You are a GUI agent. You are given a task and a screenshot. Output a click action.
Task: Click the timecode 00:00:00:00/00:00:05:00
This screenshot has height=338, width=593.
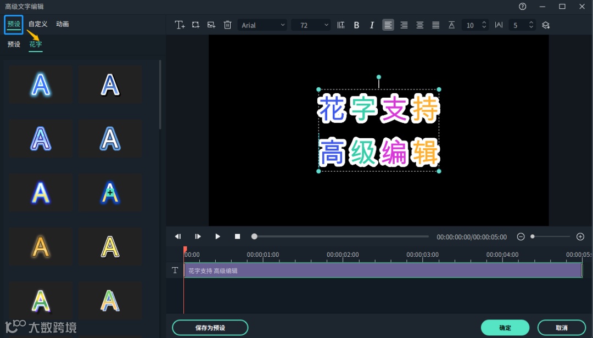pos(472,237)
